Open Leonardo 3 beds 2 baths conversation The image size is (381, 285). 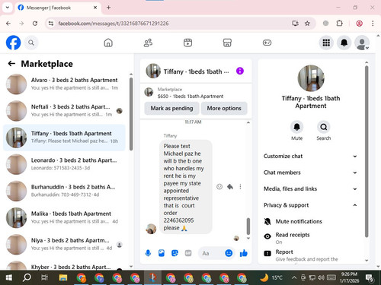click(x=64, y=164)
